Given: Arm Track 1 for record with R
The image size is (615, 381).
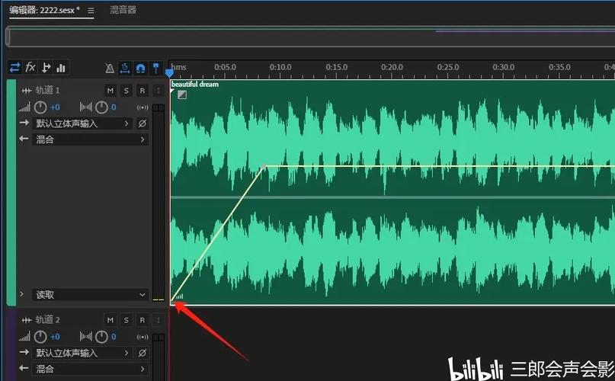Looking at the screenshot, I should coord(142,91).
